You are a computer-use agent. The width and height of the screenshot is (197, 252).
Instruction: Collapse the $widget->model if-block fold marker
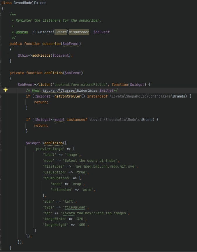pos(1,119)
